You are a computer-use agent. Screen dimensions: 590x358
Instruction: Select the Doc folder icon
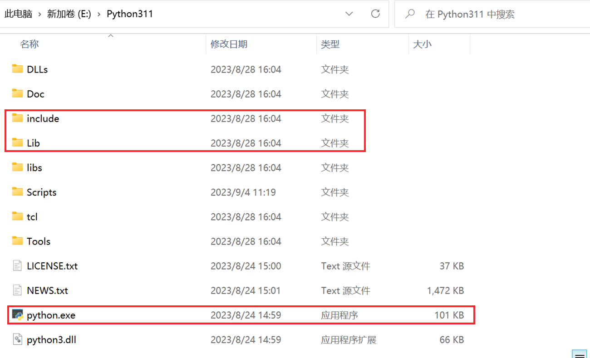pos(17,93)
